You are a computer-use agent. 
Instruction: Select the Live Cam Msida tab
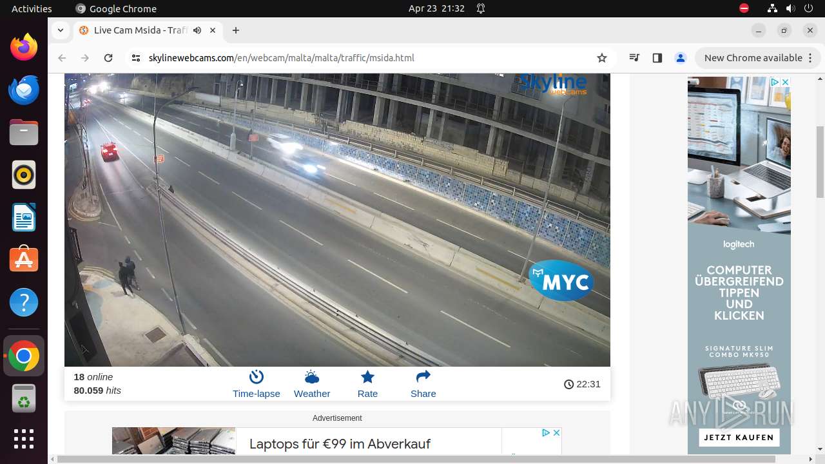(141, 30)
